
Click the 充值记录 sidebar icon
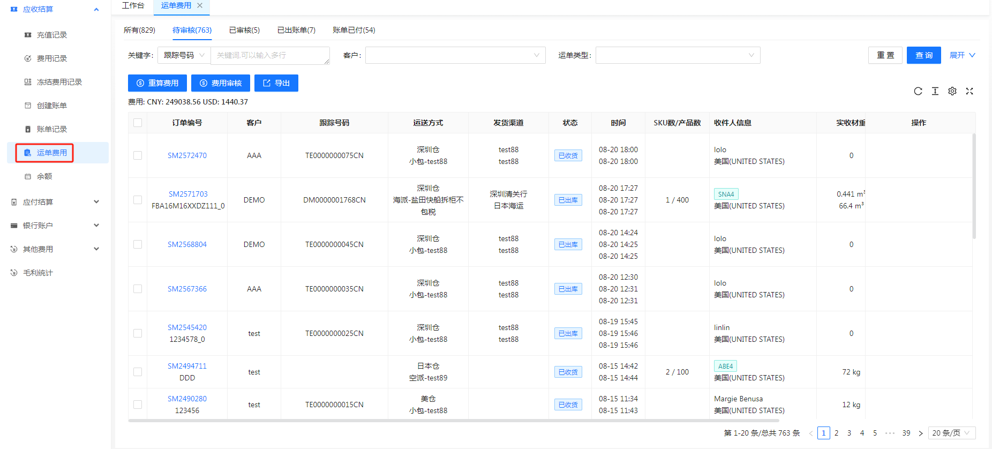coord(28,35)
